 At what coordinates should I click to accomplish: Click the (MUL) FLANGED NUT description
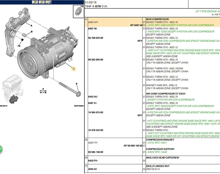point(158,166)
